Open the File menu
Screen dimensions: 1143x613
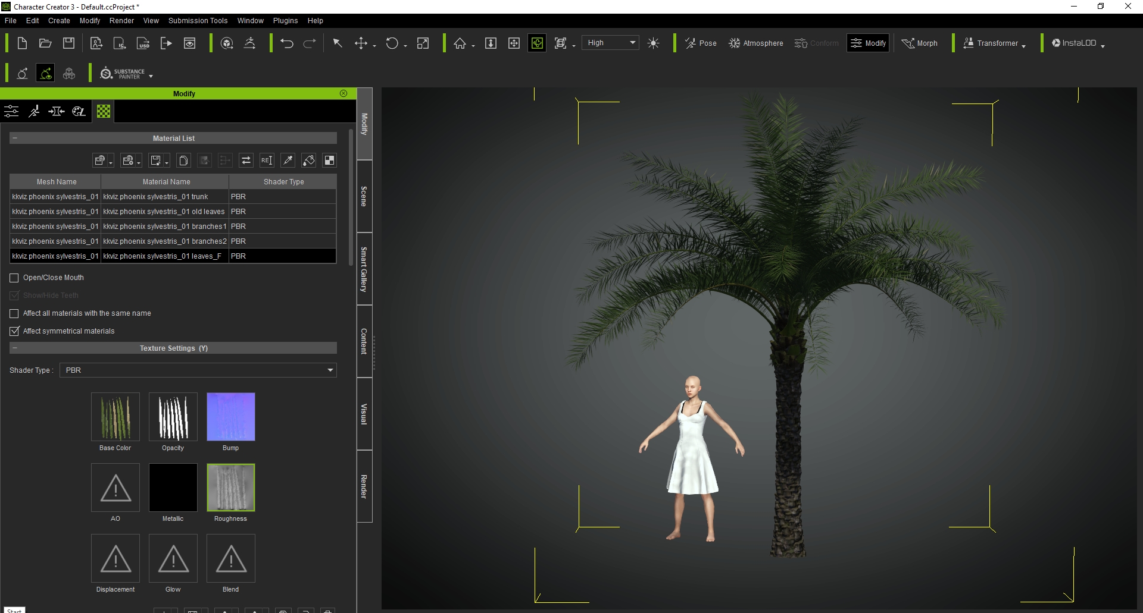(11, 20)
